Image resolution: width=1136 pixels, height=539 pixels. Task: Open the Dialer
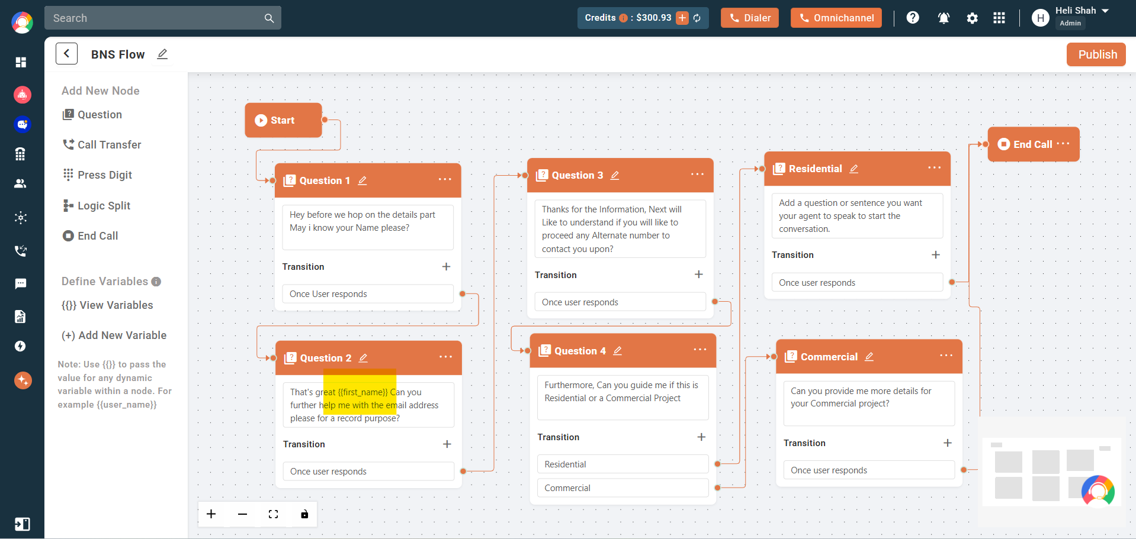[749, 18]
